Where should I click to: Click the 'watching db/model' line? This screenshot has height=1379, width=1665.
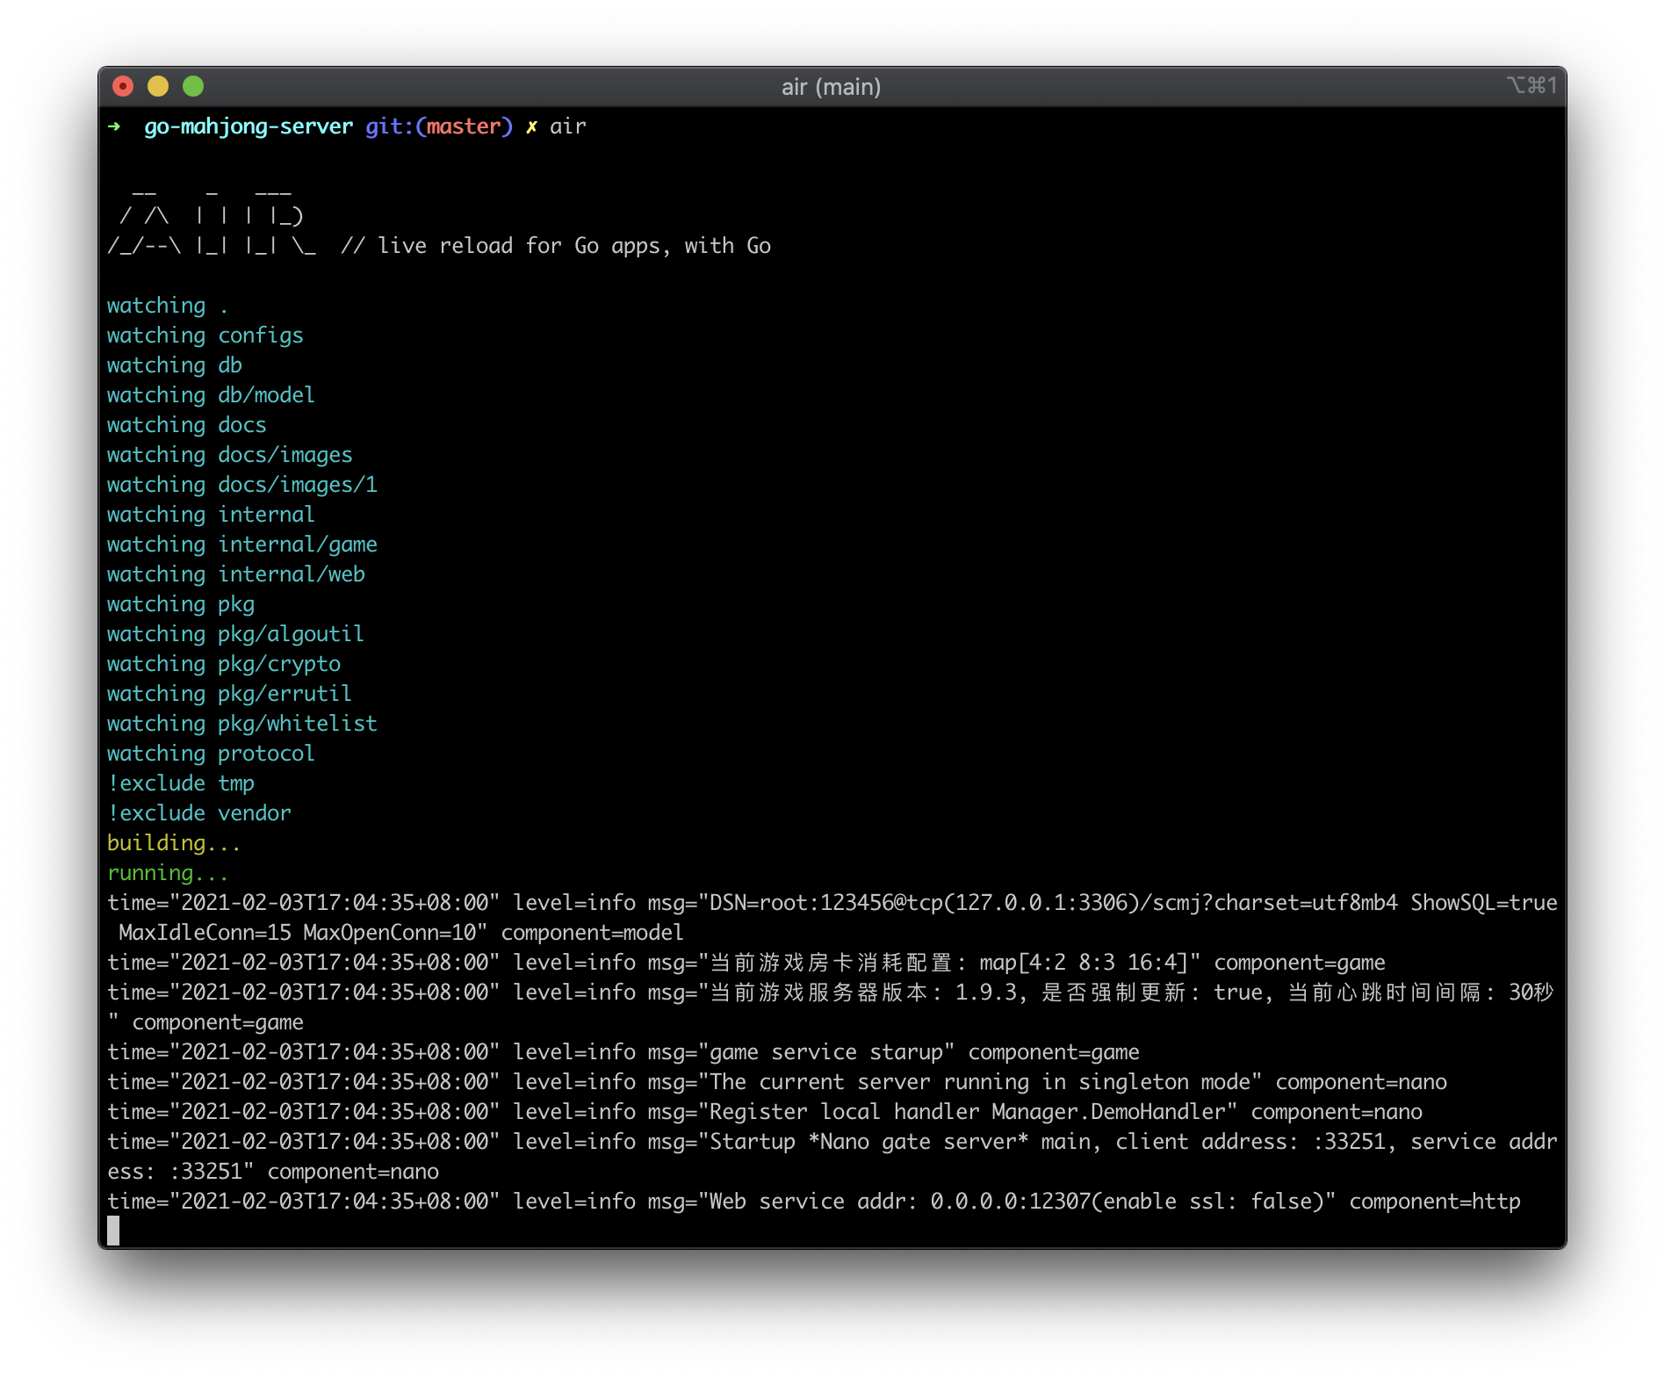211,395
